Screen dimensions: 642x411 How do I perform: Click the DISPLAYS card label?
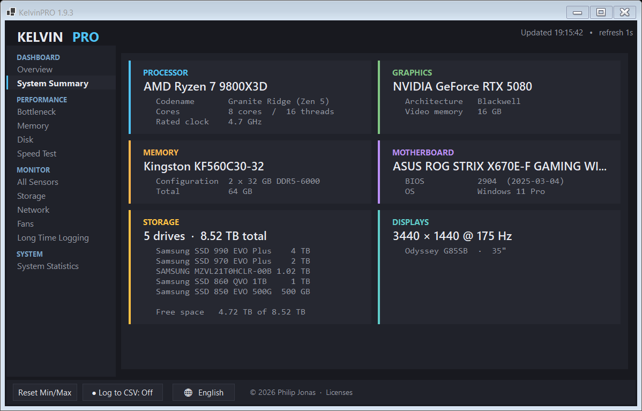point(410,222)
